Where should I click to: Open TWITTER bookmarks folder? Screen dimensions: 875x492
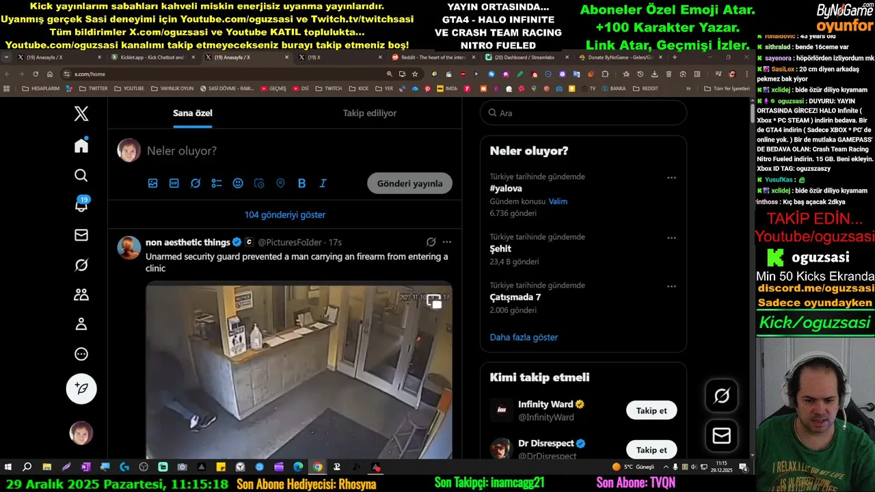click(x=93, y=88)
